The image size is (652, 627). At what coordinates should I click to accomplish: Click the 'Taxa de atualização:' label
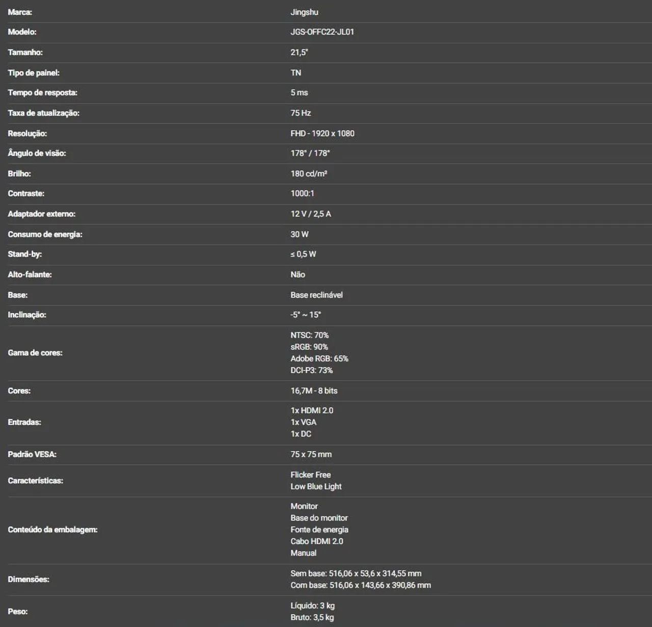pyautogui.click(x=43, y=113)
